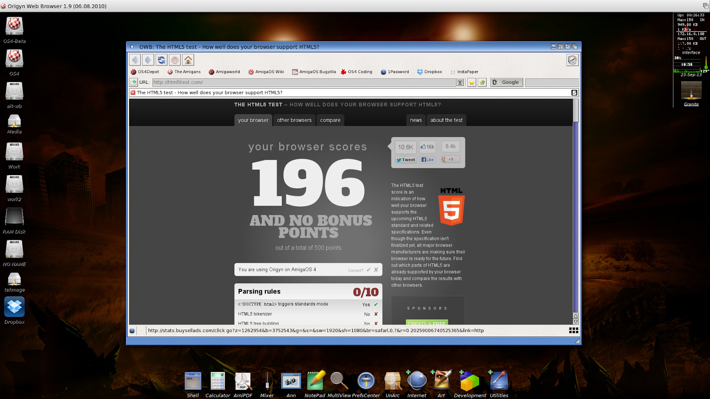Screen dimensions: 710x399
Task: Open the 'compare' tab
Action: pyautogui.click(x=330, y=120)
